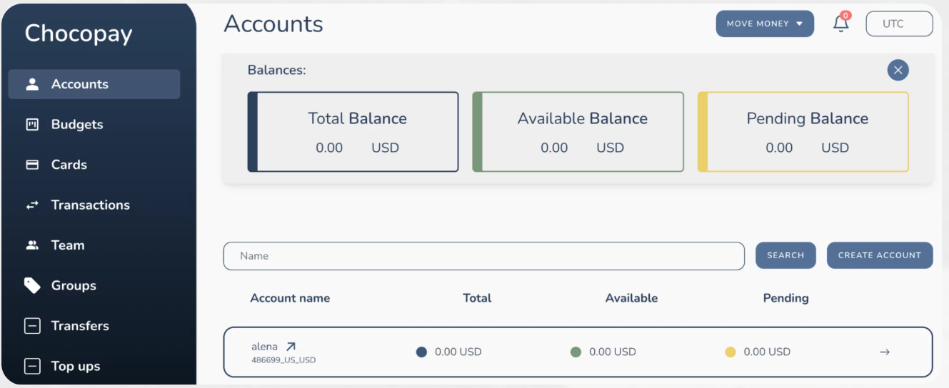This screenshot has width=949, height=388.
Task: Open the notifications bell icon
Action: (x=841, y=24)
